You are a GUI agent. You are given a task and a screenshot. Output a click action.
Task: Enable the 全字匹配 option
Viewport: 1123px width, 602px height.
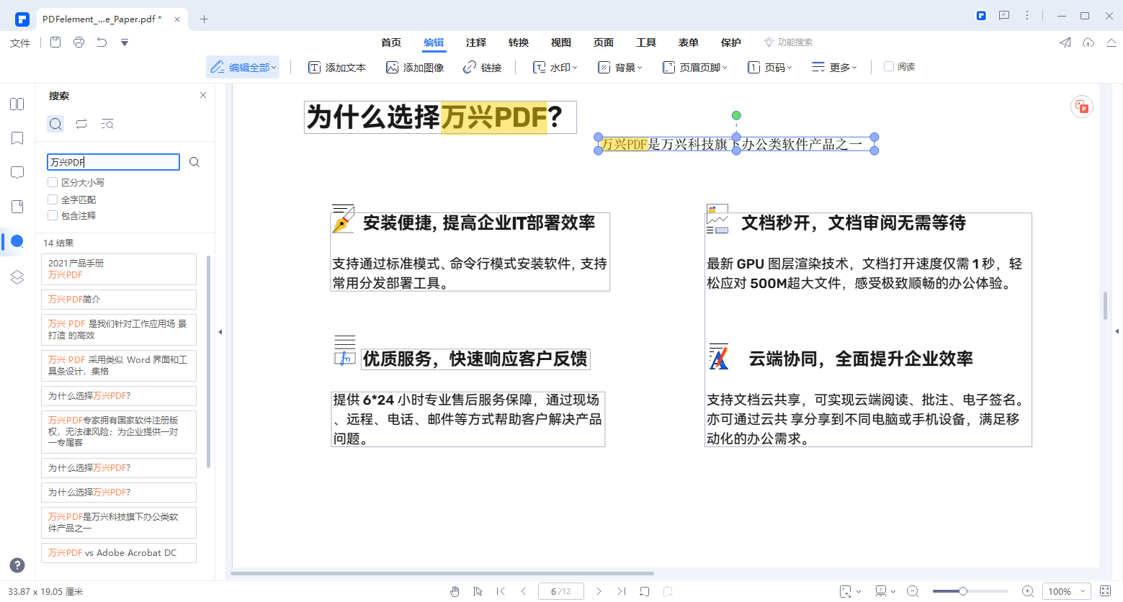point(52,199)
